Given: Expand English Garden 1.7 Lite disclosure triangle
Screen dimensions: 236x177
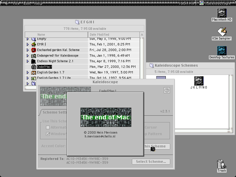Looking at the screenshot, I should click(28, 78).
